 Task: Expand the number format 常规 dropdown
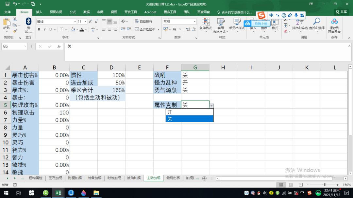point(195,22)
